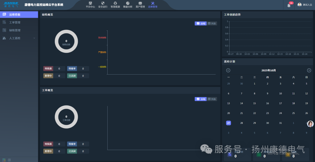
Task: Select date 13 in the calendar
Action: (x=228, y=103)
